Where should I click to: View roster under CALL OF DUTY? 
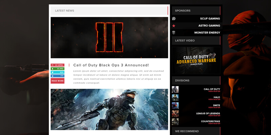point(214,91)
